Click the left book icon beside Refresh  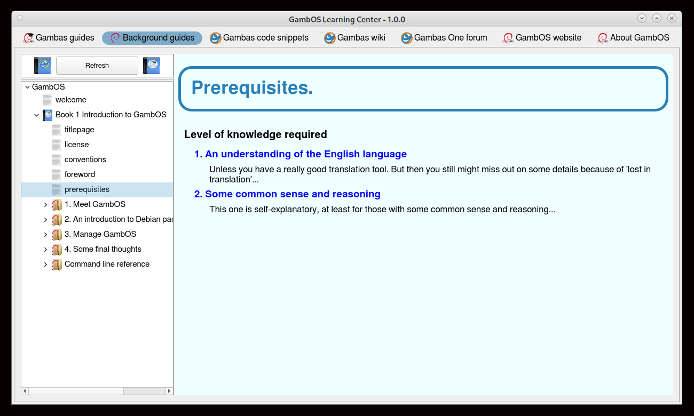tap(42, 66)
